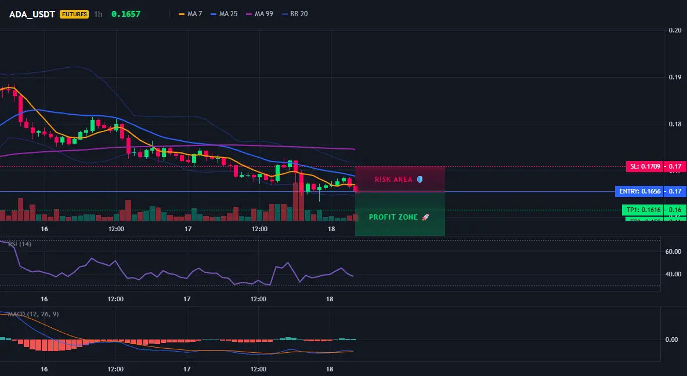This screenshot has height=376, width=687.
Task: Click date 16 on the MACD time axis
Action: [44, 369]
